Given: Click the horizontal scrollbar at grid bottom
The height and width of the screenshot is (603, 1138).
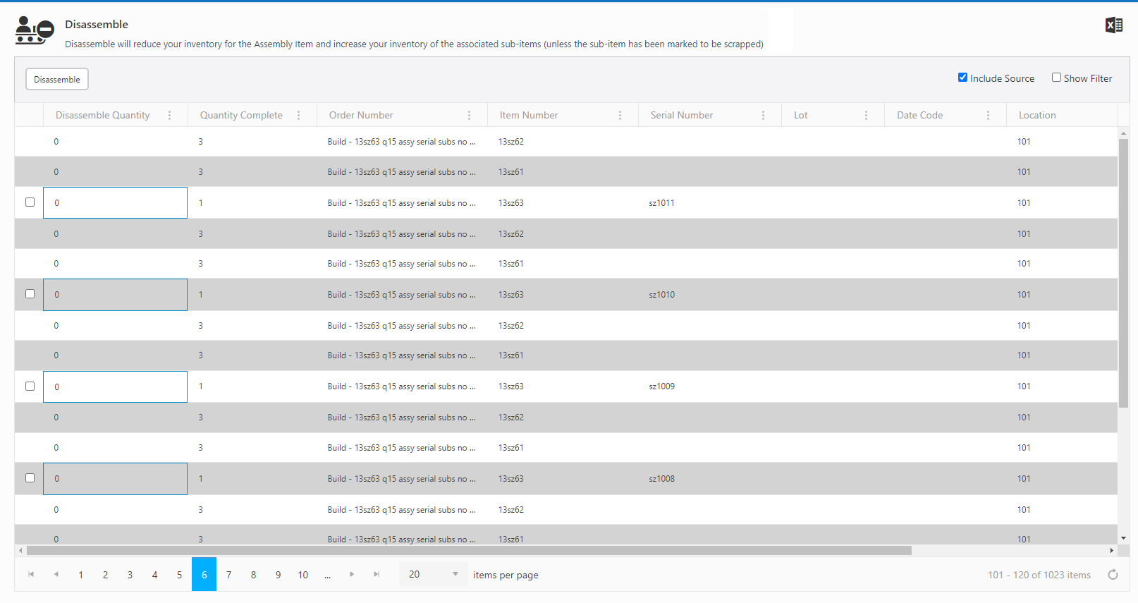Looking at the screenshot, I should coord(469,551).
